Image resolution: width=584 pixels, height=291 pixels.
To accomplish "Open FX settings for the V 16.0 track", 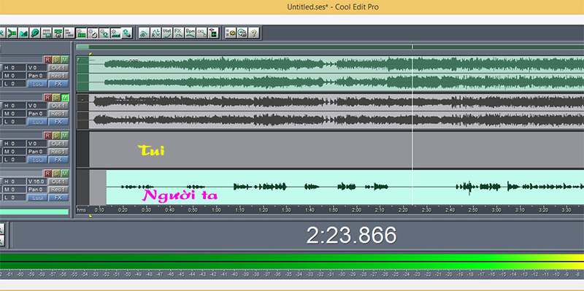I will (58, 198).
